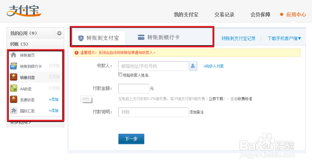Click the icon beside 我要收款
This screenshot has height=166, width=312.
click(x=13, y=99)
